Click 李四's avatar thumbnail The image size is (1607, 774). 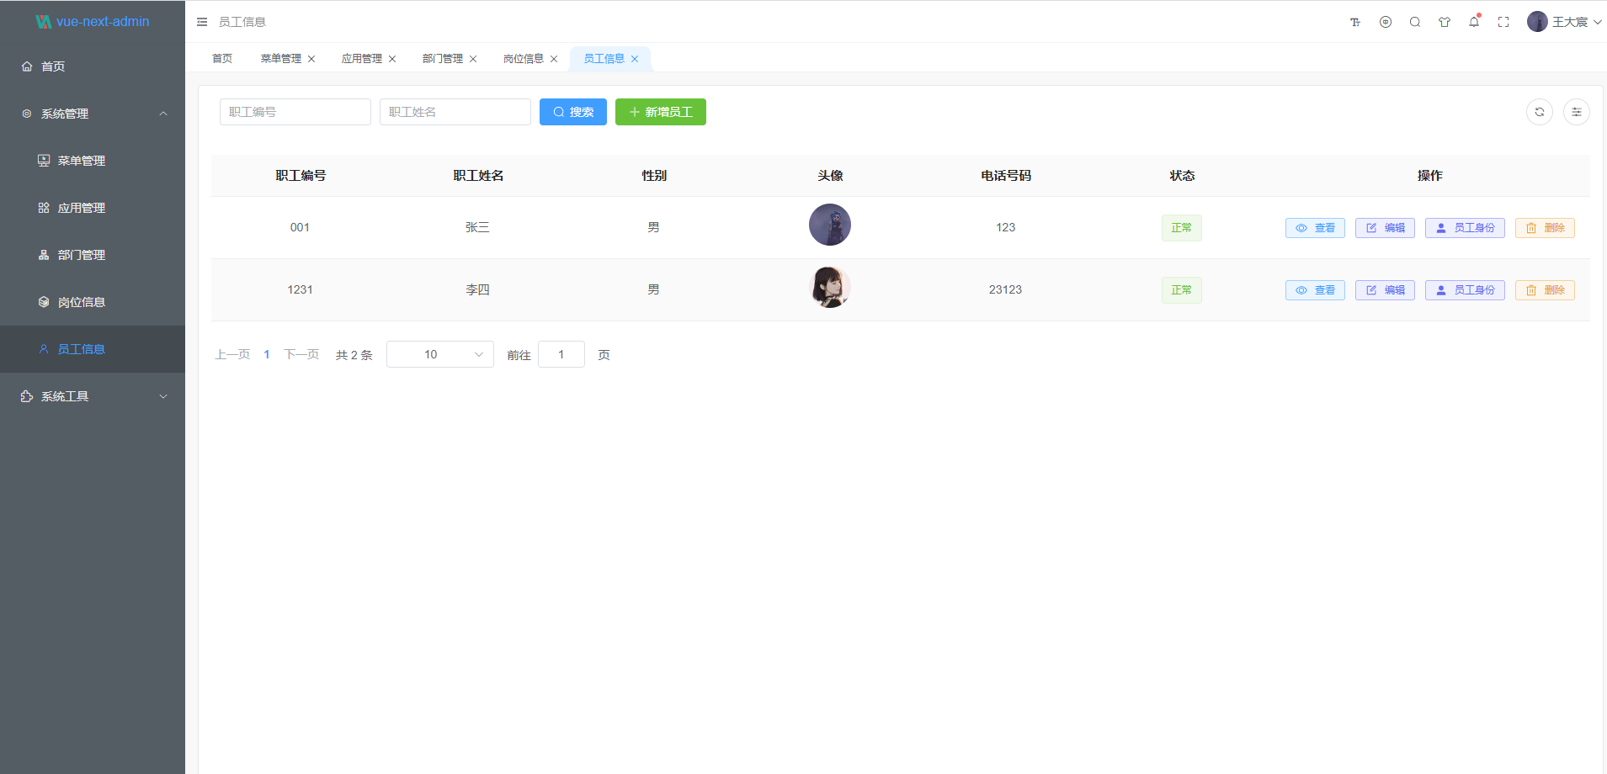[829, 288]
